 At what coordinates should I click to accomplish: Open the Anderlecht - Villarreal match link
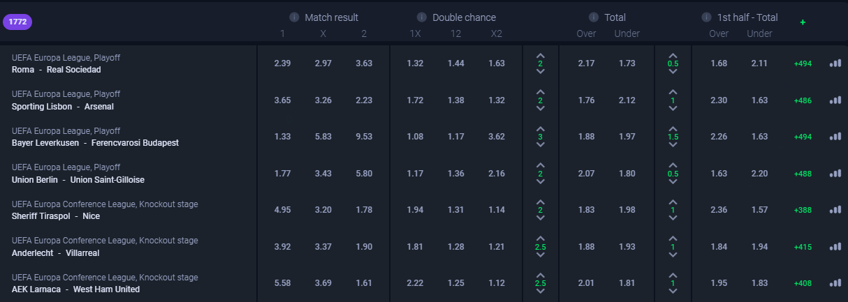pyautogui.click(x=56, y=253)
